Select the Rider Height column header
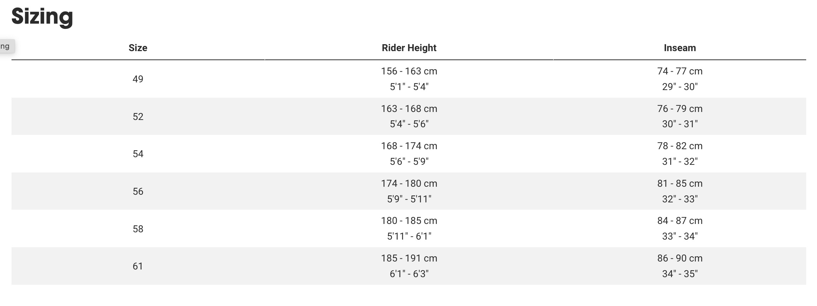 click(409, 48)
